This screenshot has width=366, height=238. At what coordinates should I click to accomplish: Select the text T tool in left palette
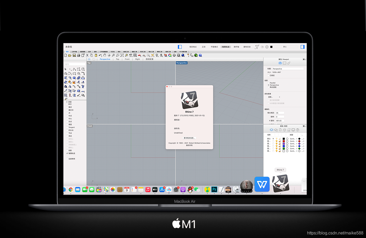click(83, 86)
